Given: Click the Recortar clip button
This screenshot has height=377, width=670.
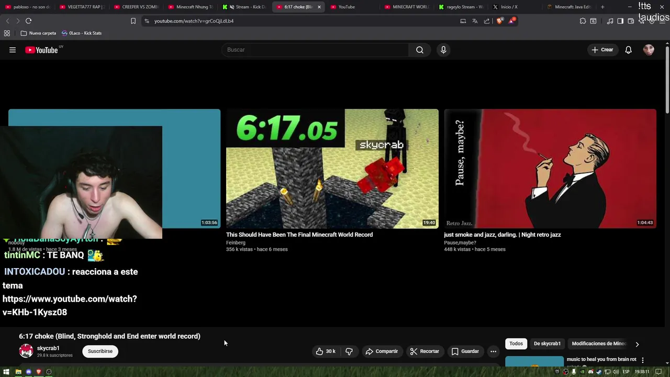Looking at the screenshot, I should pyautogui.click(x=425, y=351).
